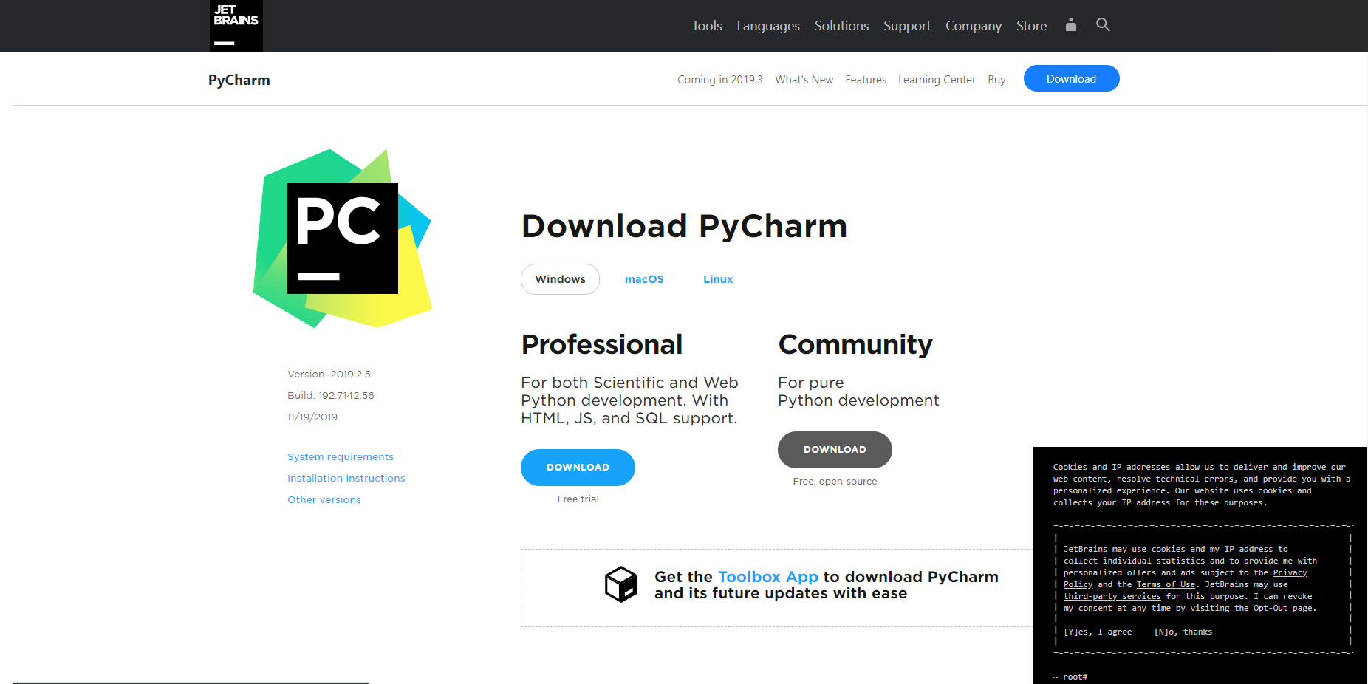Click the PyCharm PC logo image

tap(343, 239)
